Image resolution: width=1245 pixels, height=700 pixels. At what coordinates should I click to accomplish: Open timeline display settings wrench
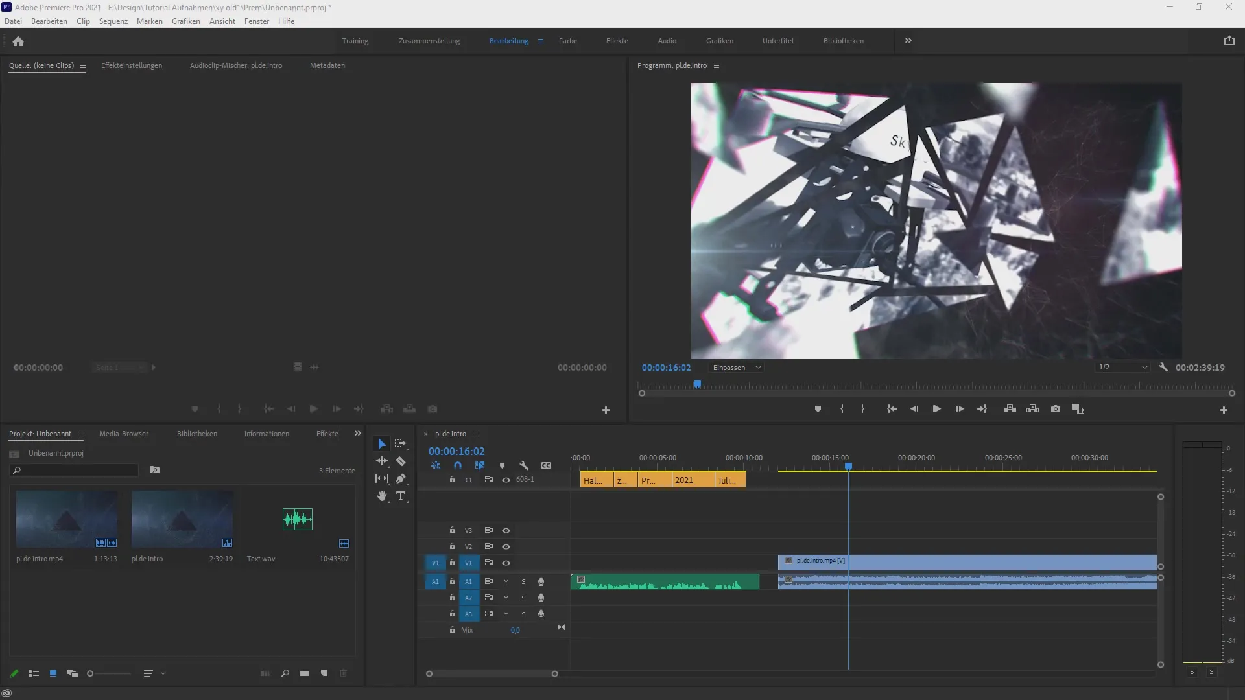[524, 465]
